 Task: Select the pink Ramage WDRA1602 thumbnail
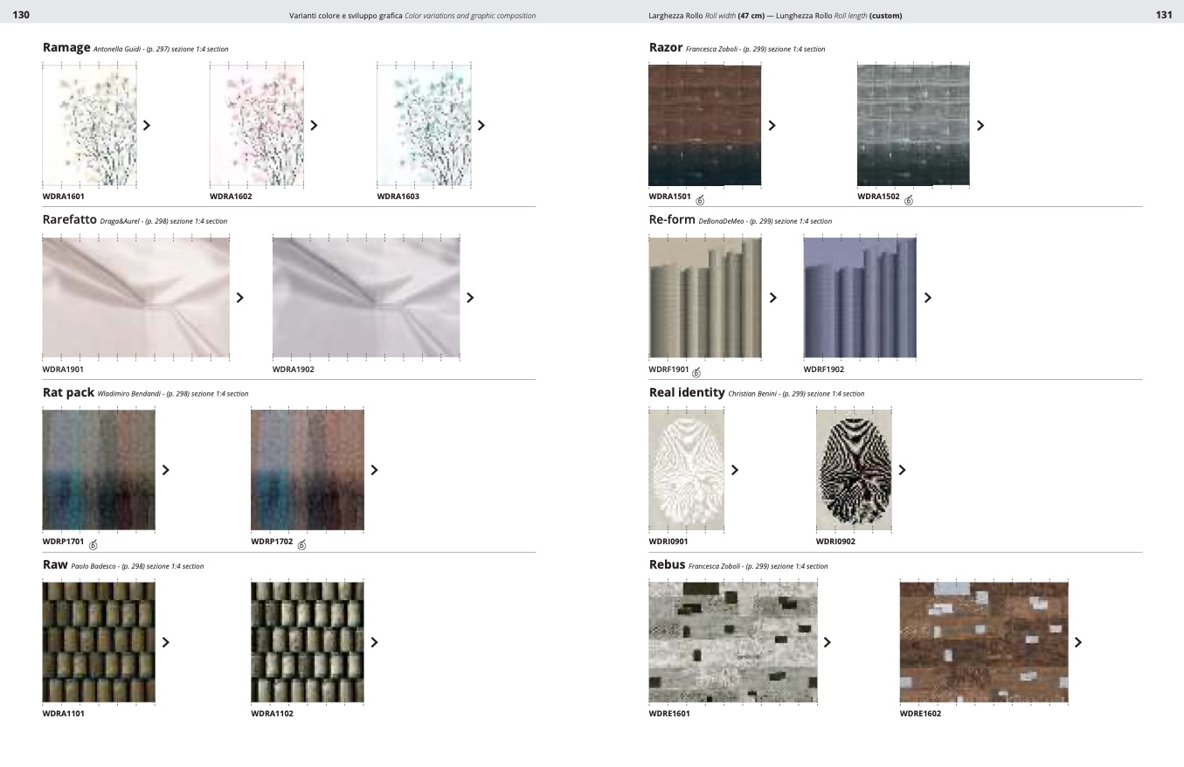[257, 125]
